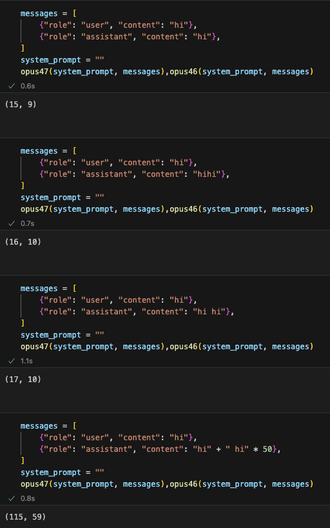Click the "0.8s" execution time

point(28,498)
